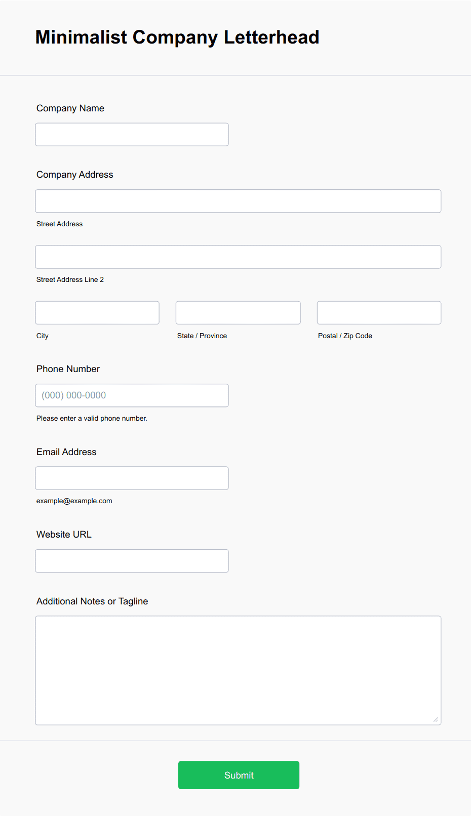Focus the Email Address text box
471x816 pixels.
coord(132,478)
